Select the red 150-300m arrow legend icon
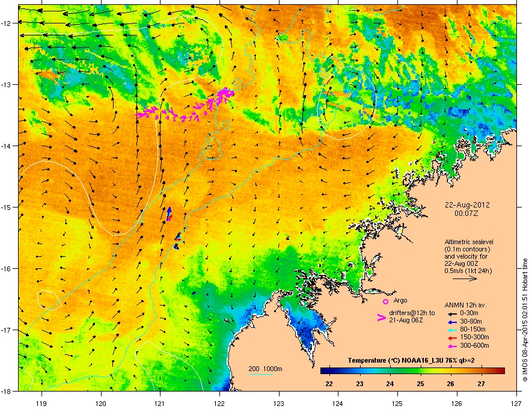Image resolution: width=529 pixels, height=409 pixels. pos(453,337)
